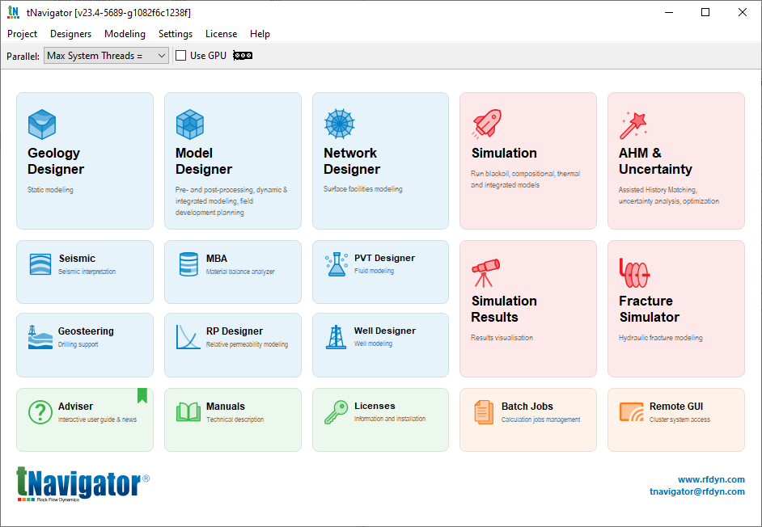Click 'Hydraulic fracture modeling' description text
This screenshot has width=762, height=527.
pos(660,338)
